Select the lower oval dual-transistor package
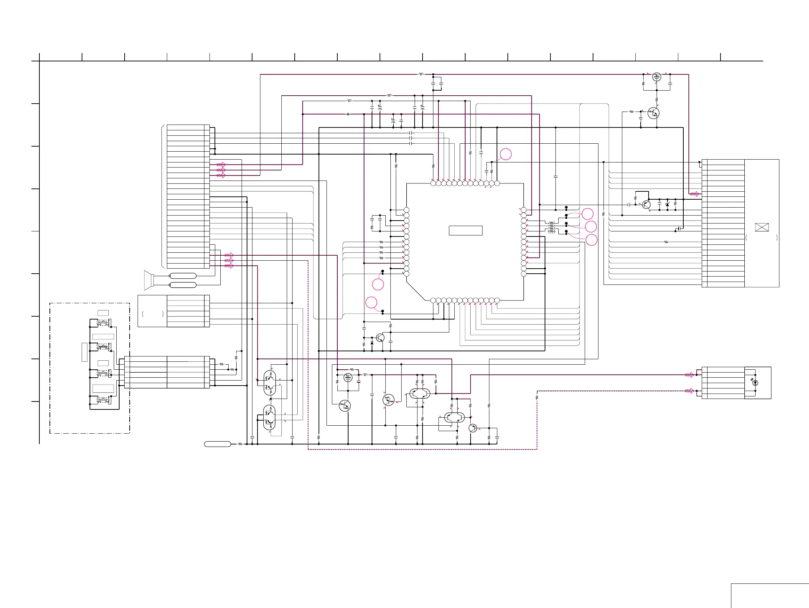 [269, 418]
